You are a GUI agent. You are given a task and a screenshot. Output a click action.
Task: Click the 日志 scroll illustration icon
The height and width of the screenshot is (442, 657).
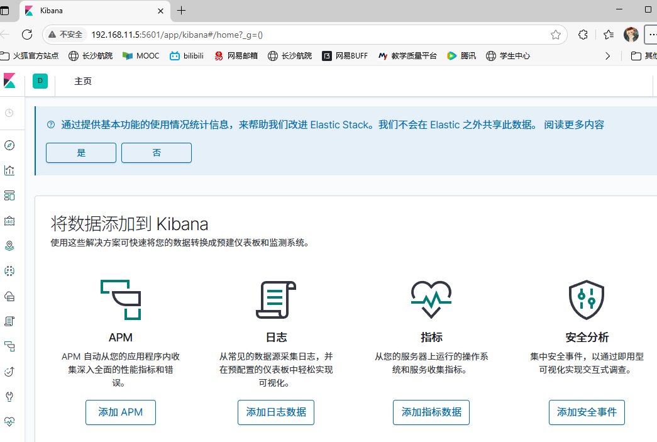tap(276, 299)
